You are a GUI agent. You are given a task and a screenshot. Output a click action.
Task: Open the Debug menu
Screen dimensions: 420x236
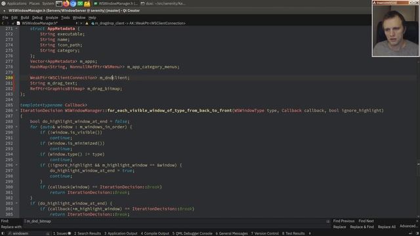click(37, 18)
